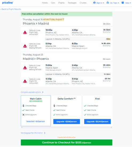Click checkmark for Delta Comfort+ Seat Choice

[x=54, y=110]
